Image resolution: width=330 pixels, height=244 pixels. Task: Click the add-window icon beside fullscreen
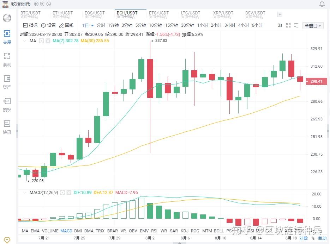pos(296,26)
